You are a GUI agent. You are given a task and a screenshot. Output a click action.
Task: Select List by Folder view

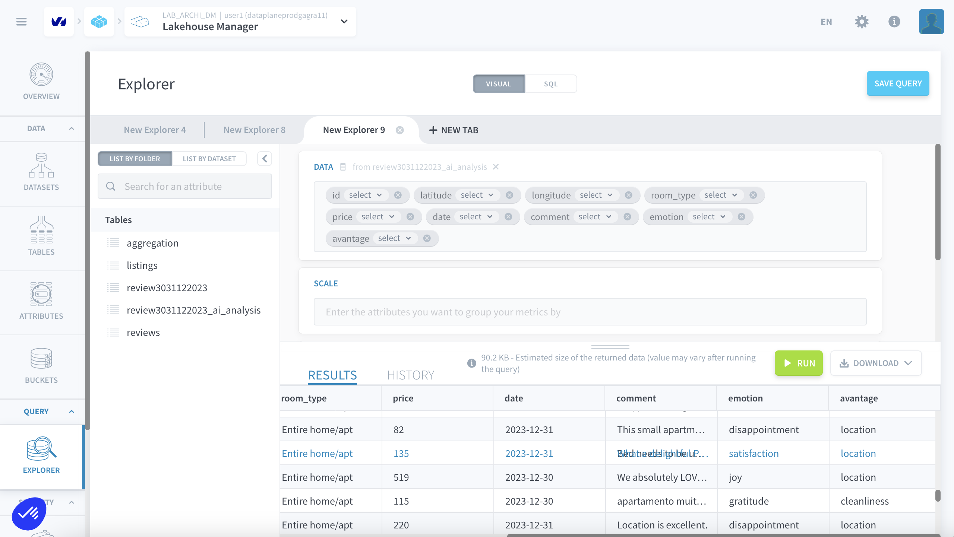pos(135,159)
